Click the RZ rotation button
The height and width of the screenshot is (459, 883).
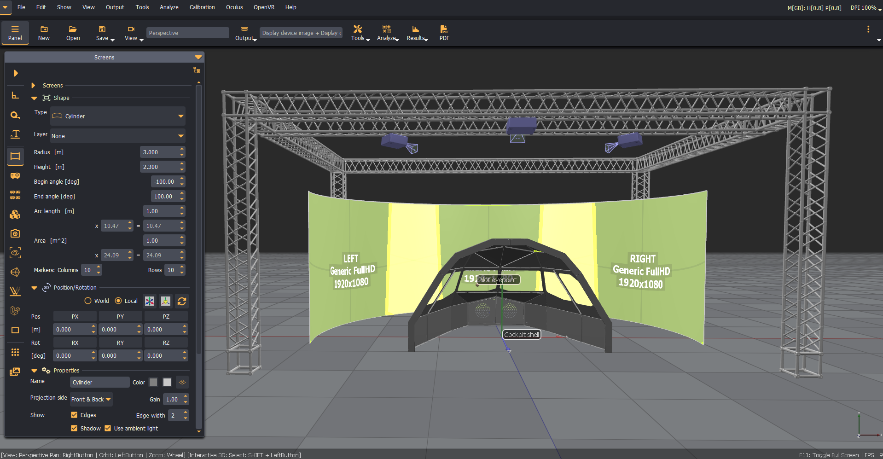pos(166,343)
